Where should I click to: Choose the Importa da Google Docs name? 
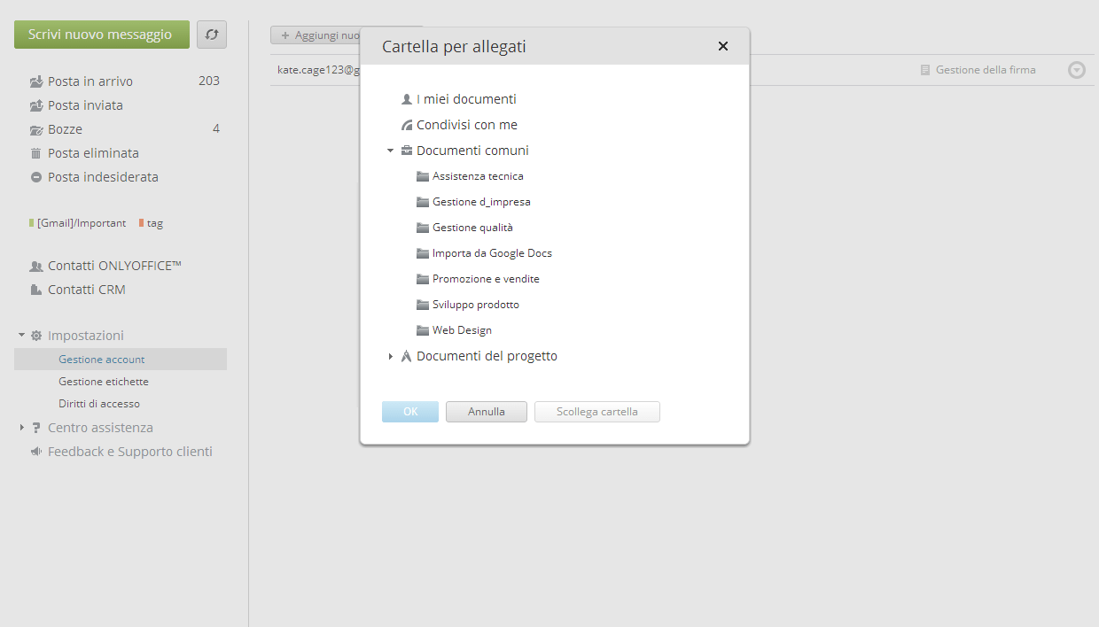point(492,253)
